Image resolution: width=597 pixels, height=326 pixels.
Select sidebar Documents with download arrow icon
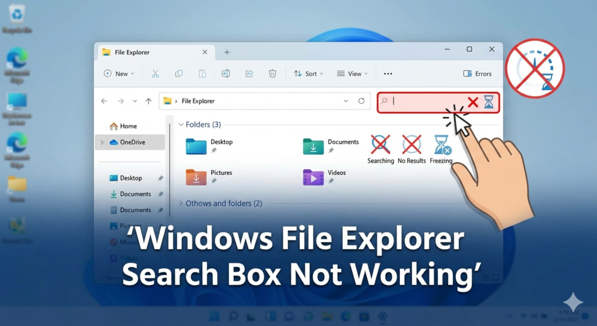pyautogui.click(x=131, y=194)
